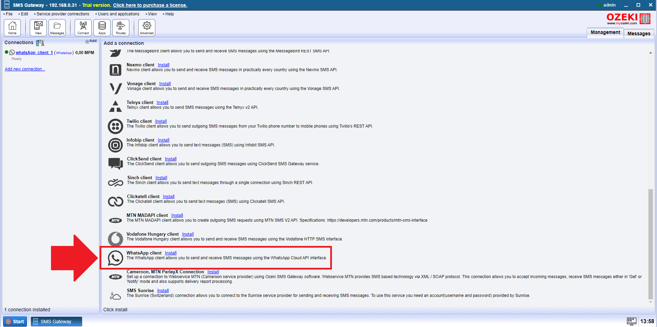Switch to the Messages tab
This screenshot has width=657, height=327.
(x=639, y=34)
